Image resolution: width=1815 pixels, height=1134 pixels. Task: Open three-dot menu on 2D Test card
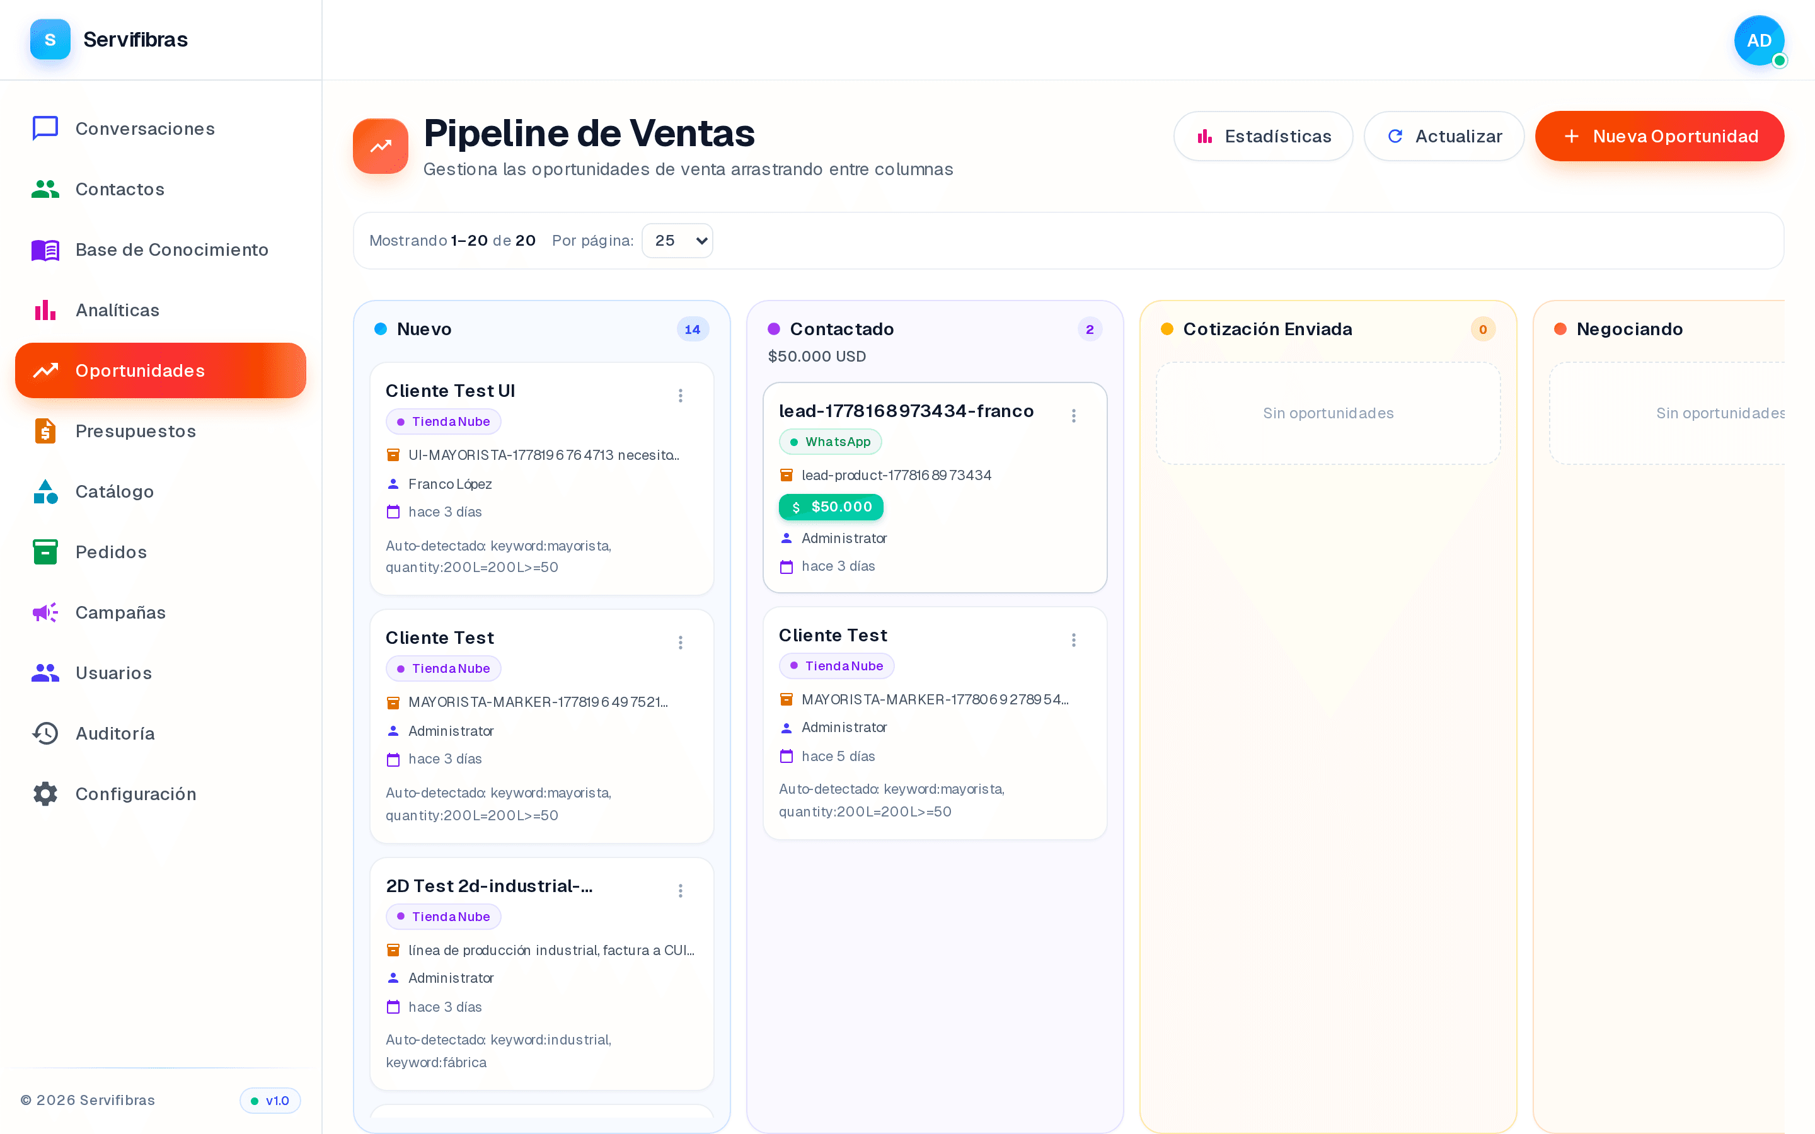680,891
